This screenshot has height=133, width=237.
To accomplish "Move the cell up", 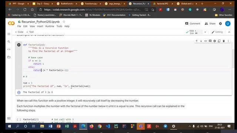I will tap(197, 41).
